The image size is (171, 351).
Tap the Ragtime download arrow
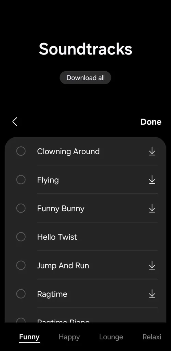point(152,294)
